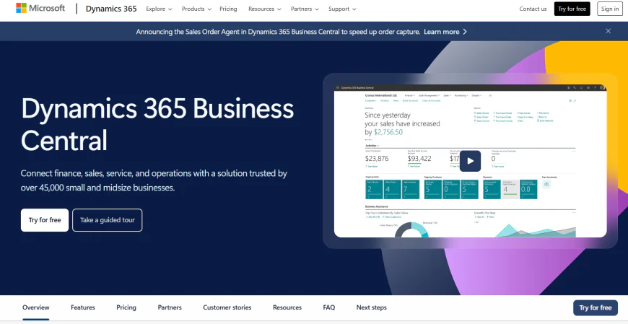Expand the Resources dropdown in top navigation
Viewport: 628px width, 324px height.
pyautogui.click(x=265, y=9)
